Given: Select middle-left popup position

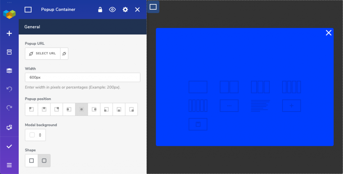Looking at the screenshot, I should pyautogui.click(x=69, y=110).
